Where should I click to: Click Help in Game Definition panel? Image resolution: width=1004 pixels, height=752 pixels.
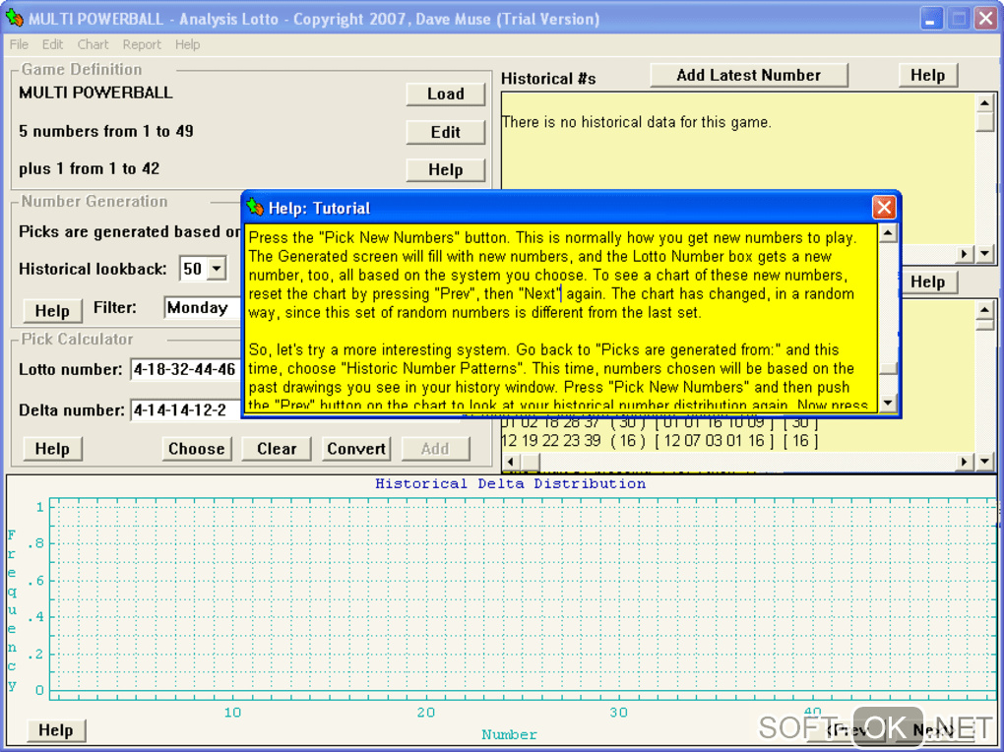[x=446, y=169]
